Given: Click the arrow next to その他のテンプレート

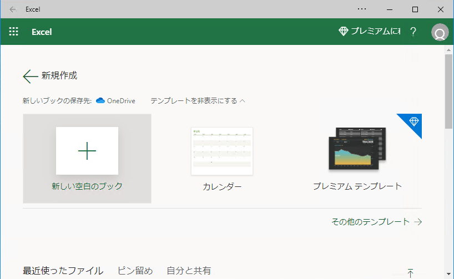Looking at the screenshot, I should click(418, 222).
